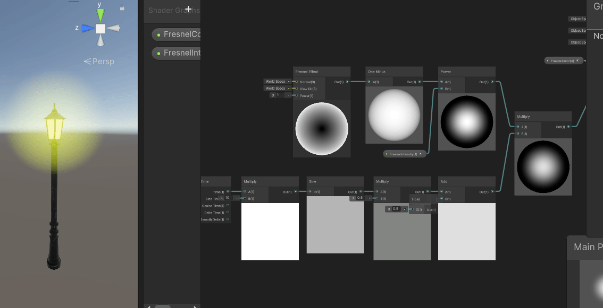The height and width of the screenshot is (308, 603).
Task: Click the Cosine Time(1) output port
Action: 228,206
